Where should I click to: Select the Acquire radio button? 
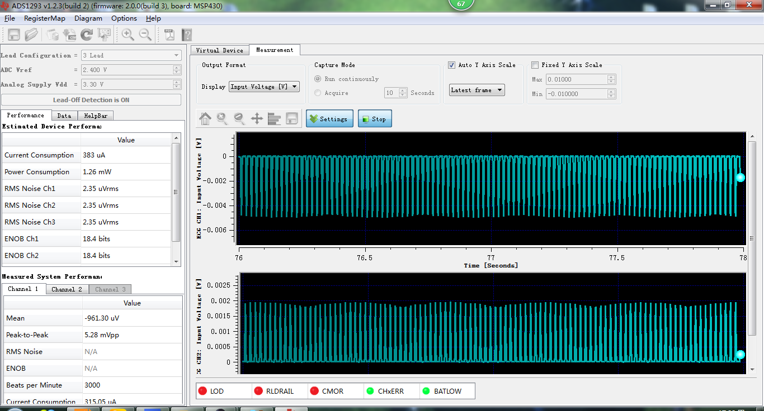click(318, 93)
